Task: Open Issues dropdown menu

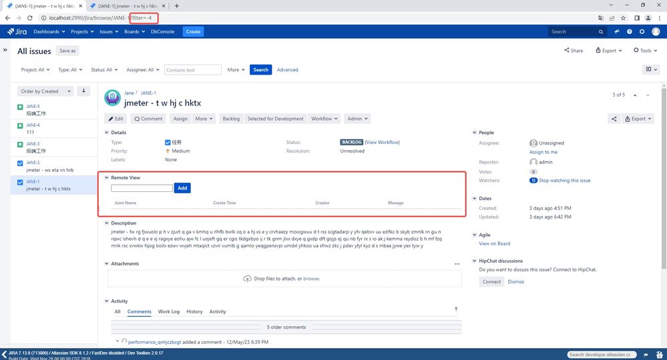Action: (x=109, y=31)
